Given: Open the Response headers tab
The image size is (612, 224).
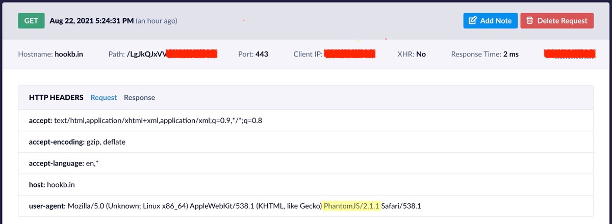Looking at the screenshot, I should pyautogui.click(x=139, y=97).
